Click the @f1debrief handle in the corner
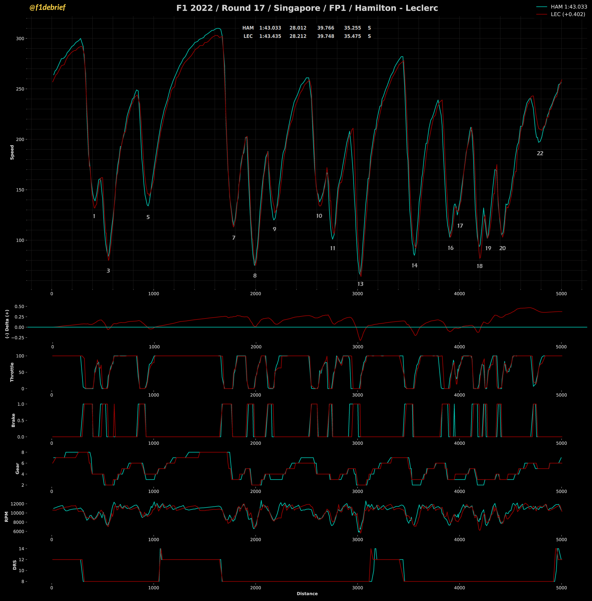 [x=47, y=7]
